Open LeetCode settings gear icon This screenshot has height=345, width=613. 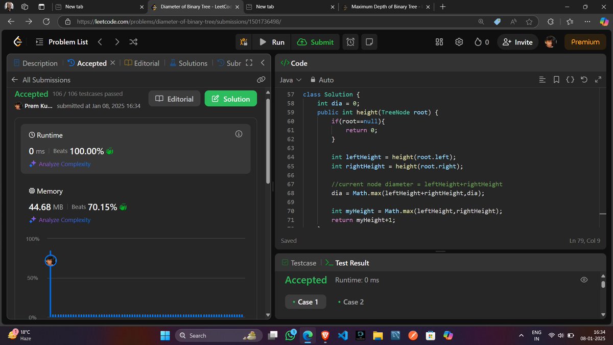coord(459,42)
